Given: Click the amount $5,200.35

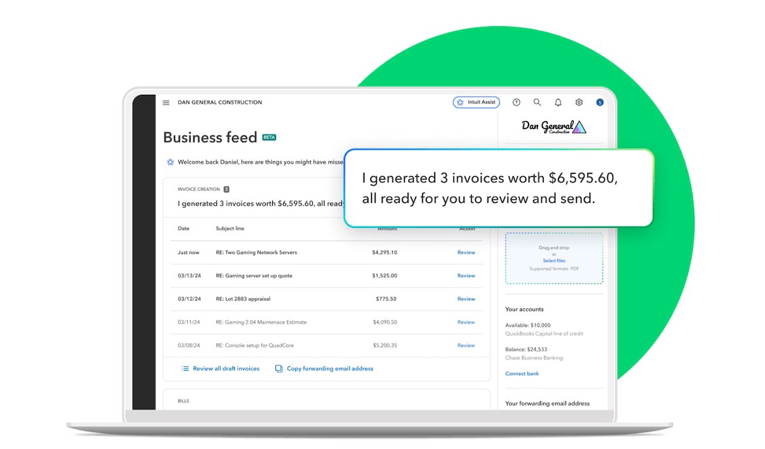Looking at the screenshot, I should (x=384, y=345).
